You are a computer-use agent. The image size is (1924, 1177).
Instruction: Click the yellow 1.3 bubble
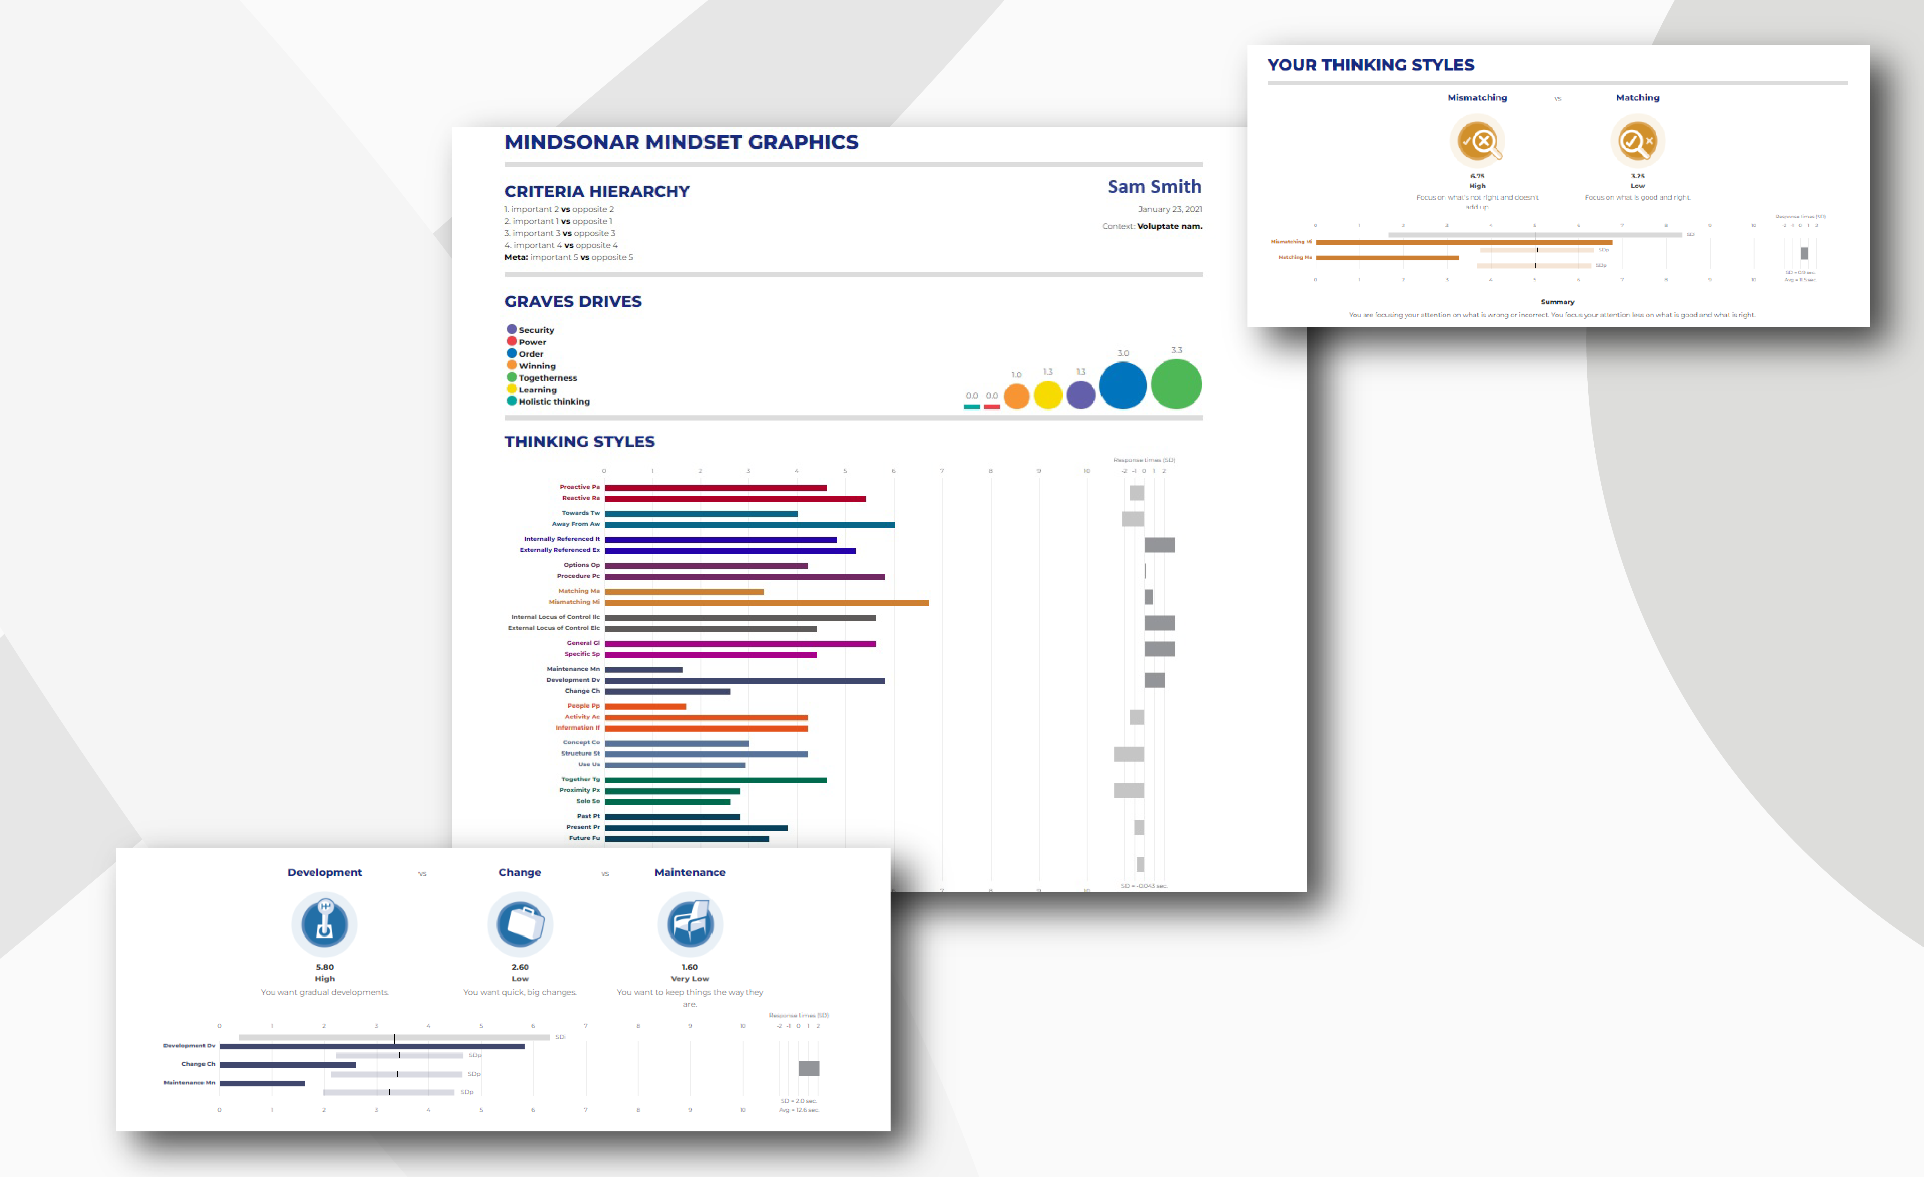[x=1048, y=395]
